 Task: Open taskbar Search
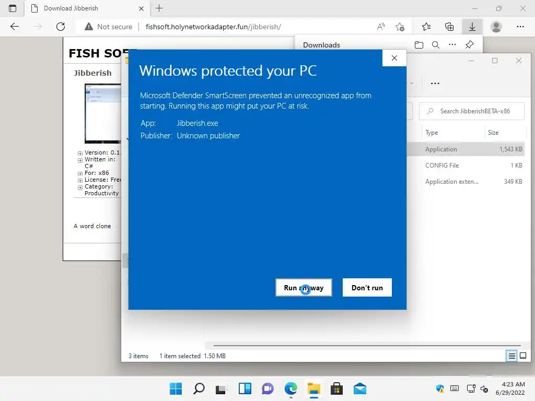[x=199, y=388]
